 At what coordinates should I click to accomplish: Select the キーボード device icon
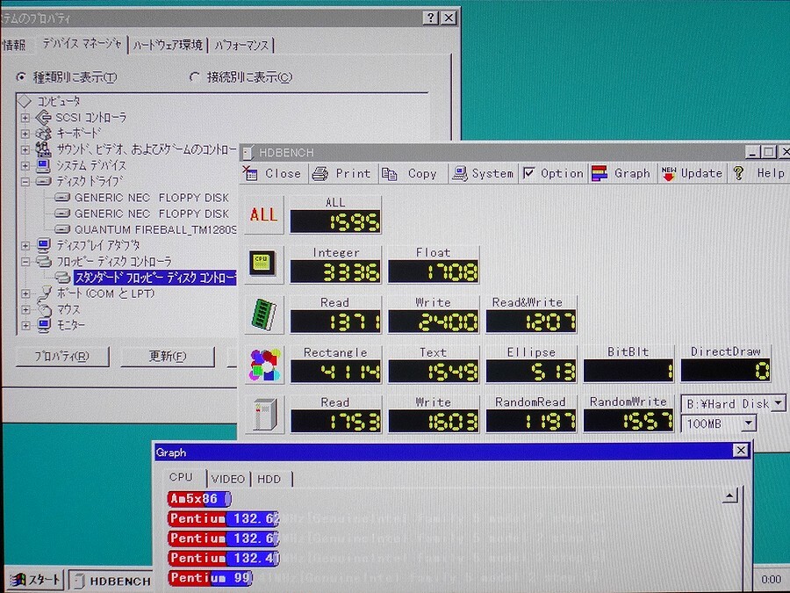[x=43, y=134]
